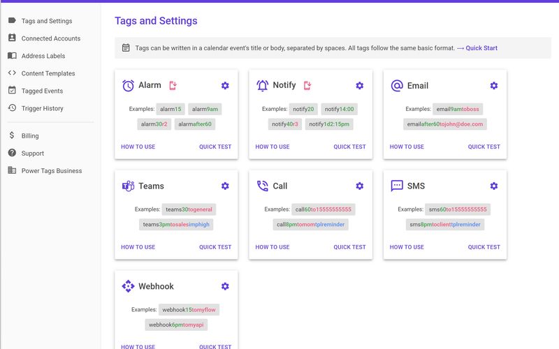Click the alarm15 example tag

(170, 109)
